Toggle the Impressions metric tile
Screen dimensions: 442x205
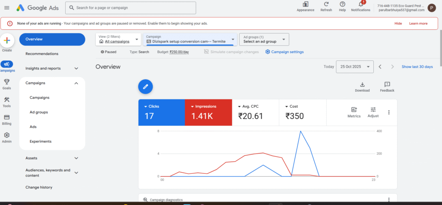[208, 112]
